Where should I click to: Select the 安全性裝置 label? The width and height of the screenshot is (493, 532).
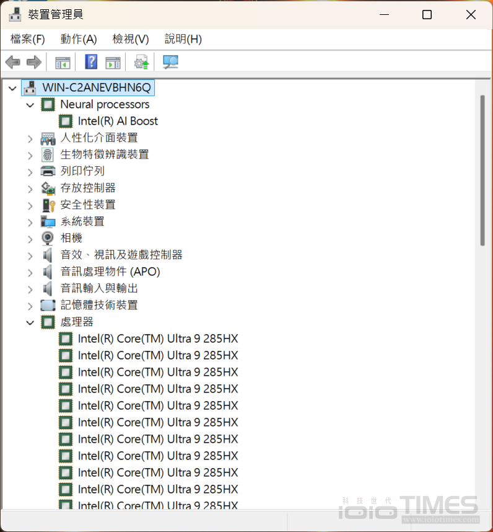point(88,205)
